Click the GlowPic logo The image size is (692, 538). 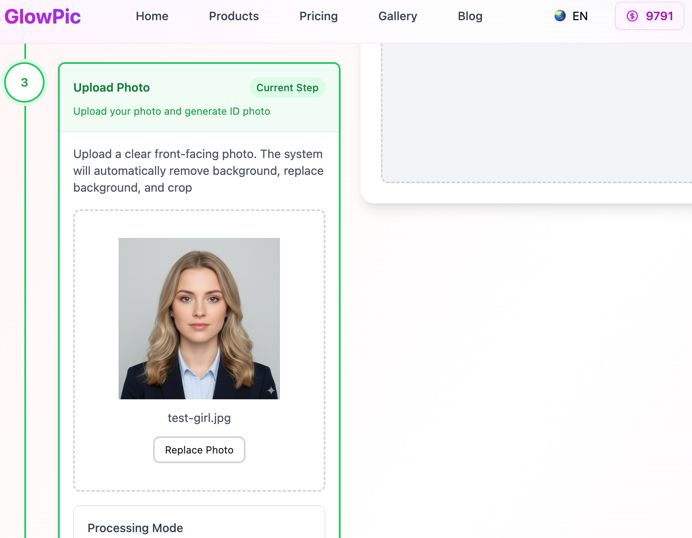[42, 17]
